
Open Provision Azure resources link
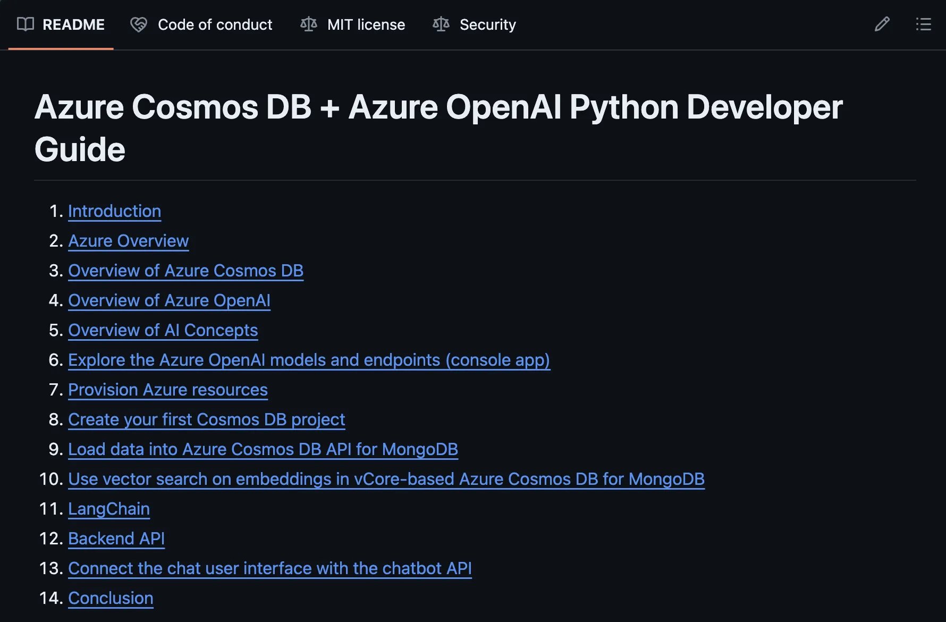point(168,390)
